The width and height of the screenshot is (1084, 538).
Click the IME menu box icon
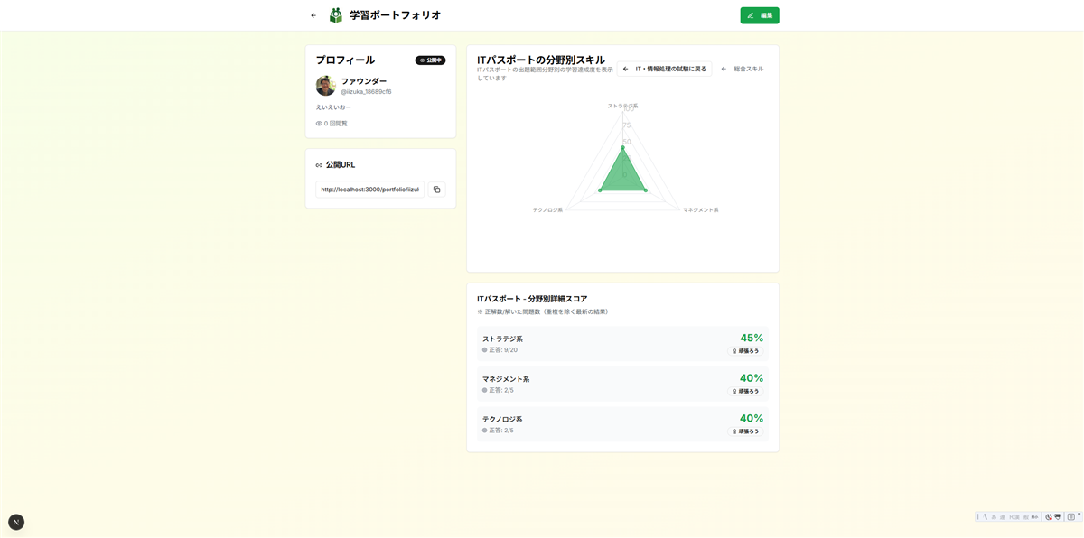tap(1071, 517)
